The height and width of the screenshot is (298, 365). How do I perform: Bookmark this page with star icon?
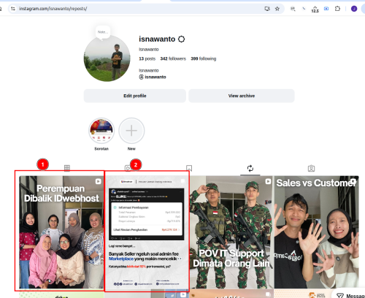(x=277, y=9)
